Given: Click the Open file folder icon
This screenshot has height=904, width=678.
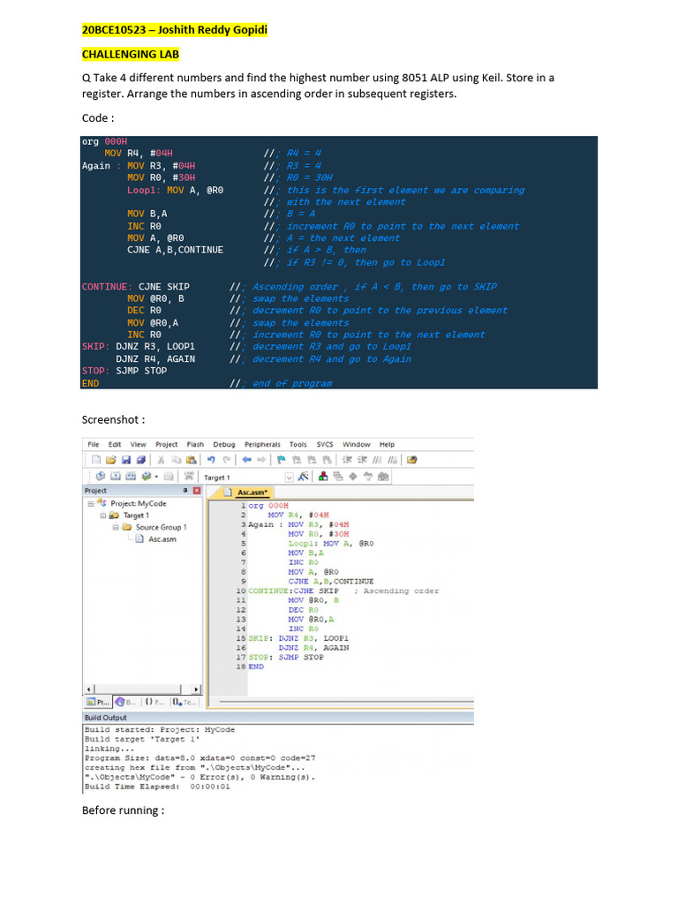Looking at the screenshot, I should click(110, 460).
